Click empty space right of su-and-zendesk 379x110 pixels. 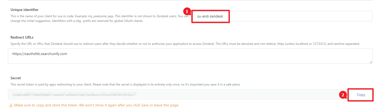pyautogui.click(x=299, y=16)
